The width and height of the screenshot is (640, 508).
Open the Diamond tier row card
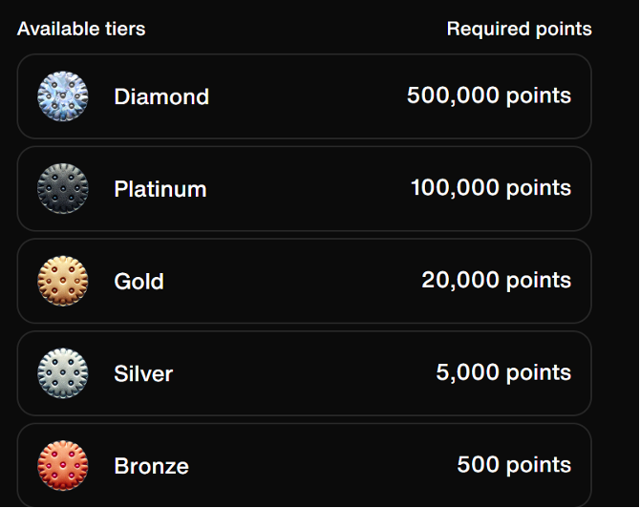click(306, 96)
